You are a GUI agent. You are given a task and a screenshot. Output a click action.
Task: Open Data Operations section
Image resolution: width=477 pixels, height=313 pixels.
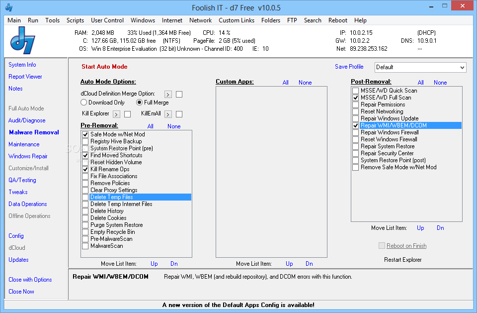[x=28, y=204]
